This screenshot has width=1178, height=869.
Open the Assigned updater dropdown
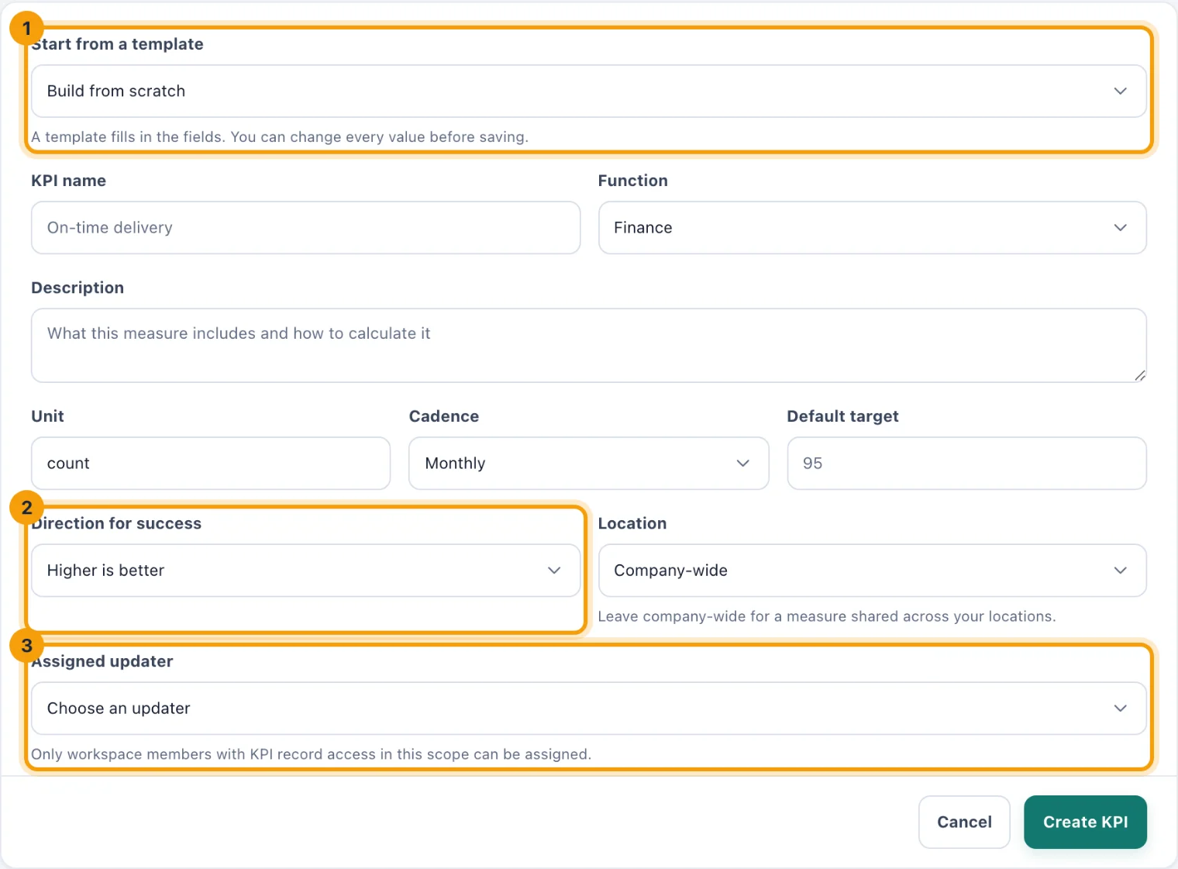click(x=588, y=709)
